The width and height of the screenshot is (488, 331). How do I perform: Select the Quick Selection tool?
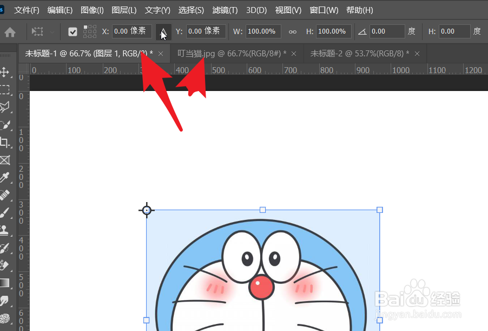click(5, 125)
